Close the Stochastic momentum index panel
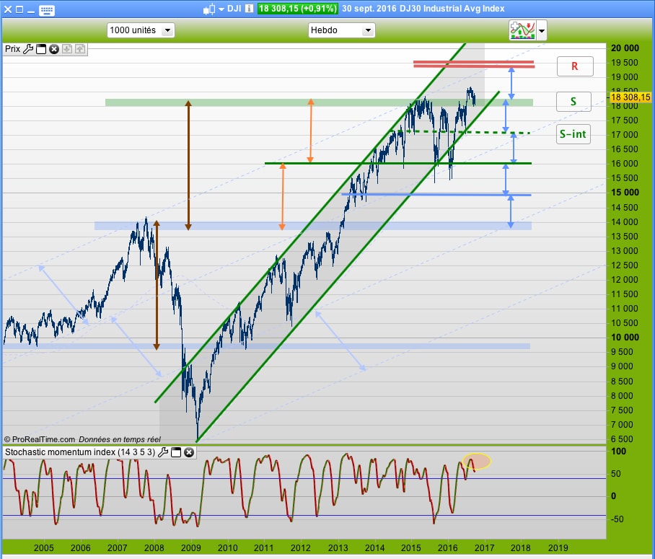 189,452
